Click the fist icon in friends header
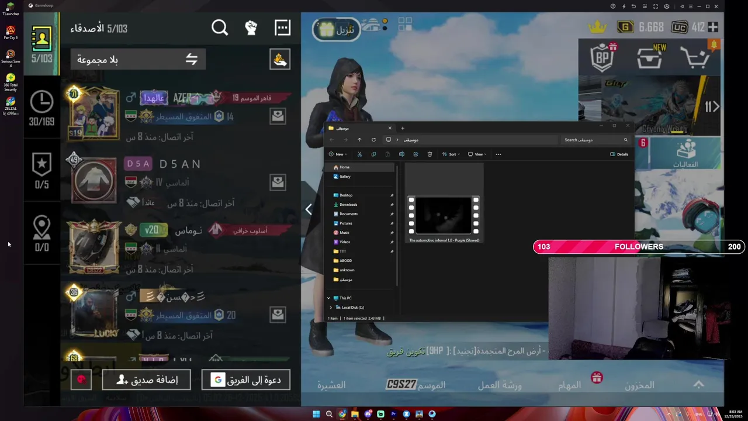This screenshot has width=748, height=421. pos(251,28)
